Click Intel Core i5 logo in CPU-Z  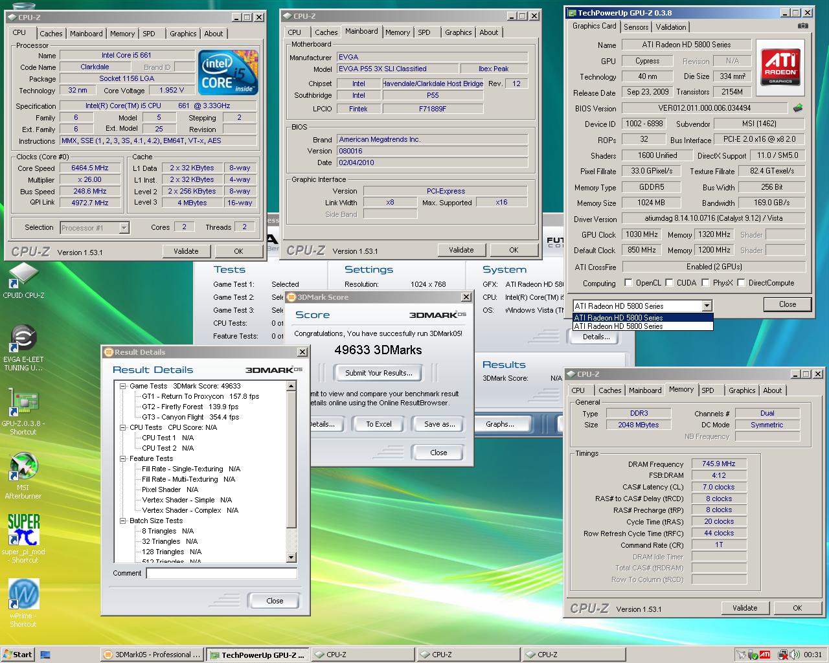click(x=228, y=73)
